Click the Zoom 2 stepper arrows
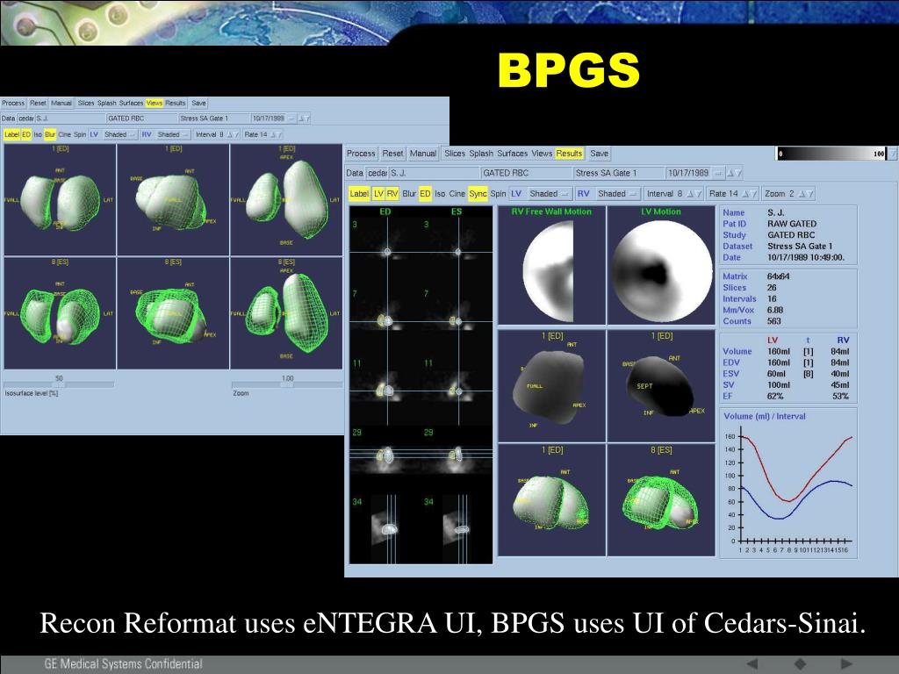 pyautogui.click(x=806, y=194)
